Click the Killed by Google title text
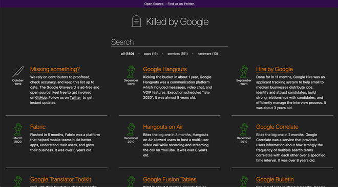This screenshot has width=338, height=187. click(177, 22)
